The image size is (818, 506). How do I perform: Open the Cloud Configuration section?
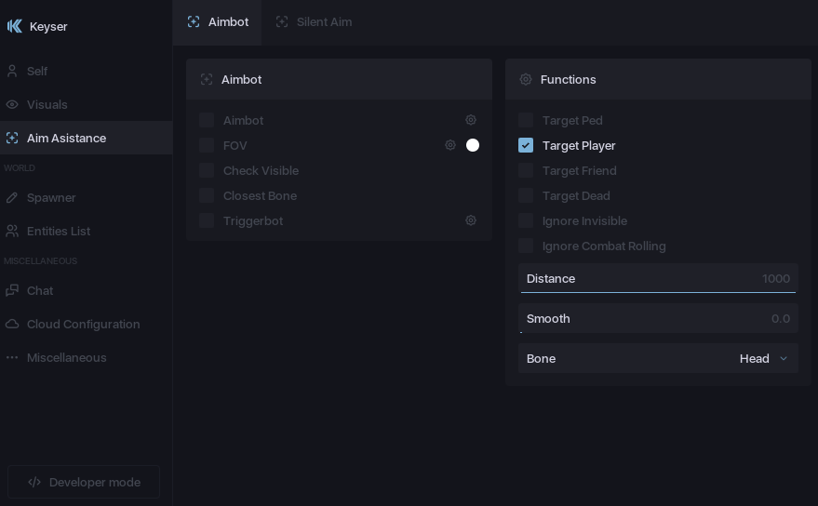(83, 324)
